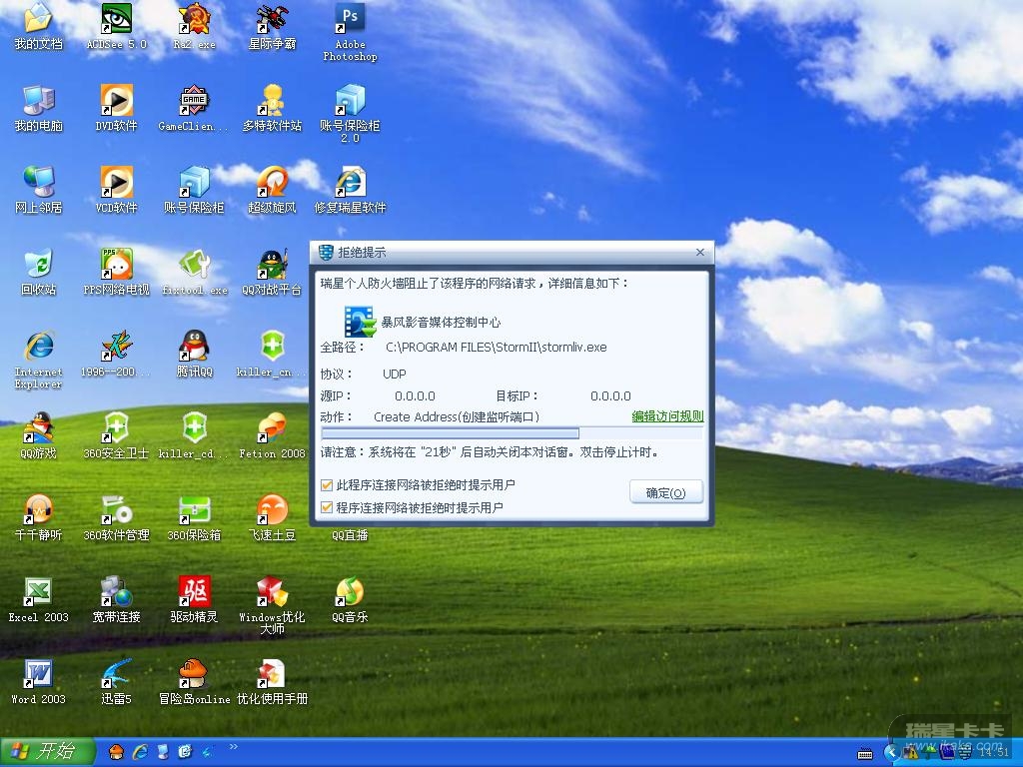Expand hidden system tray icons arrow
Viewport: 1023px width, 767px height.
tap(890, 753)
